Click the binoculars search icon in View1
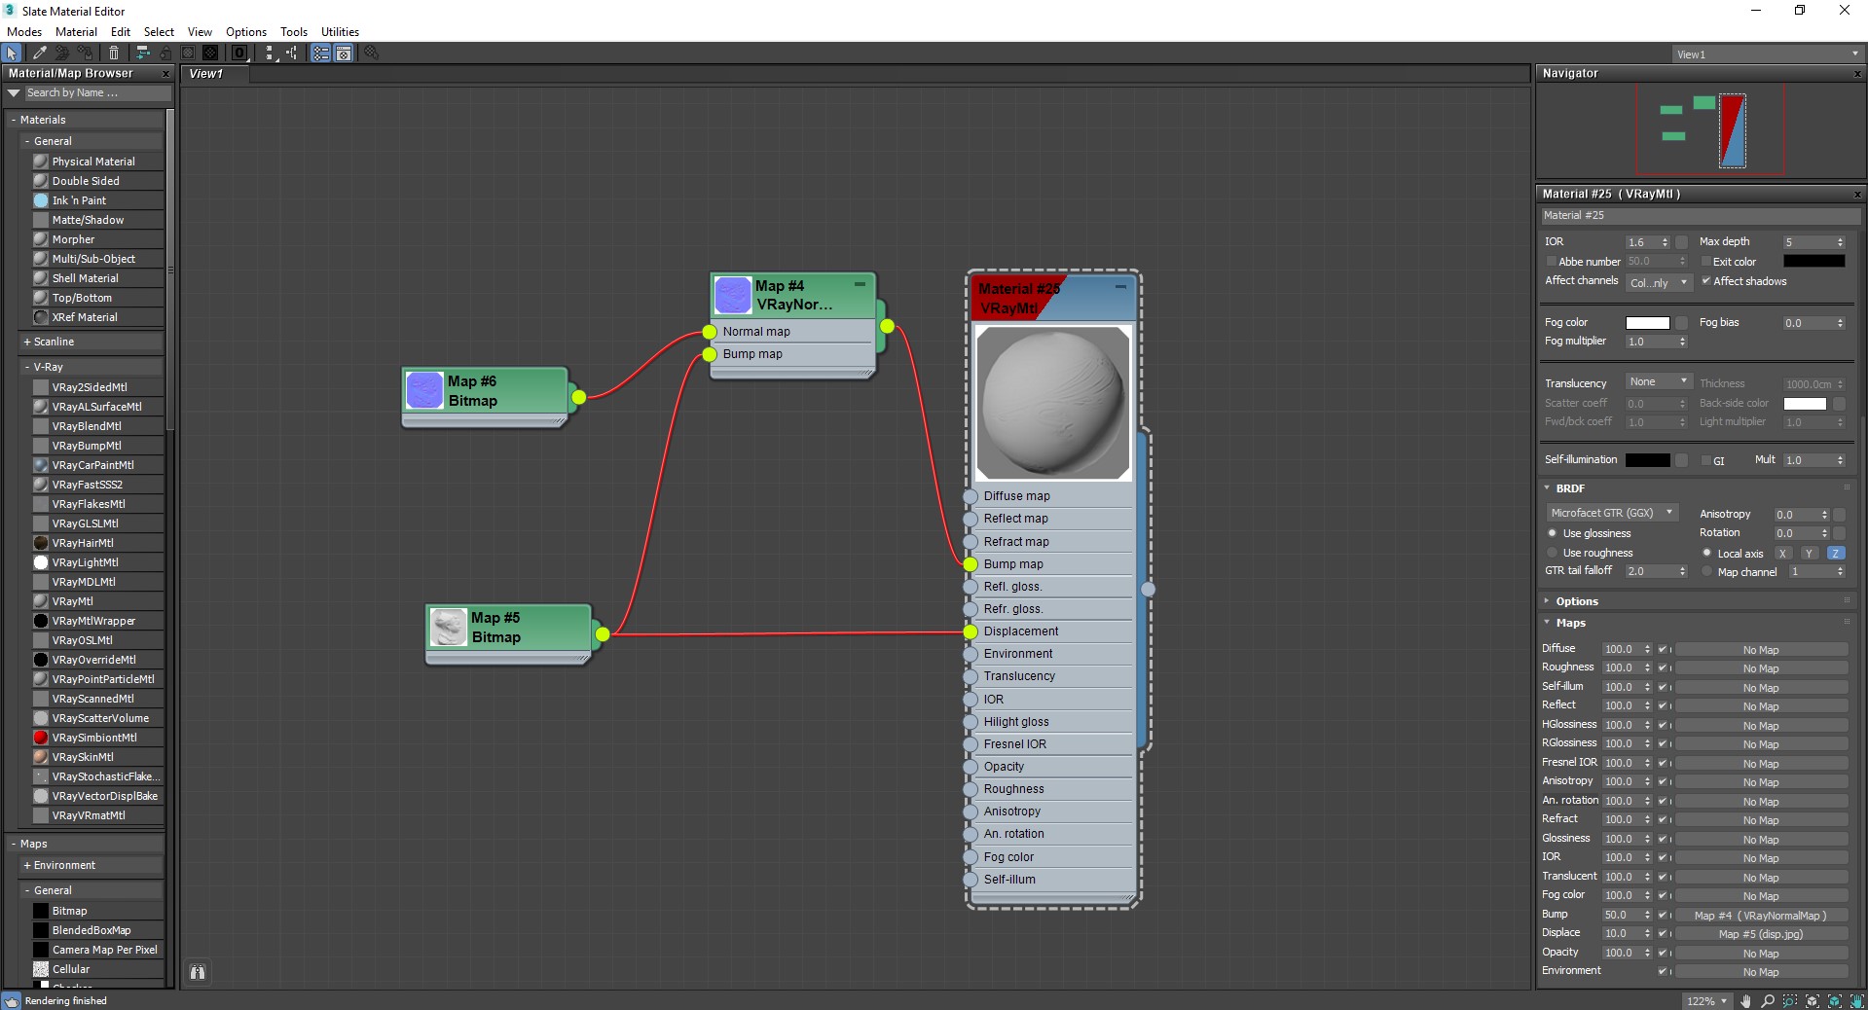 198,972
